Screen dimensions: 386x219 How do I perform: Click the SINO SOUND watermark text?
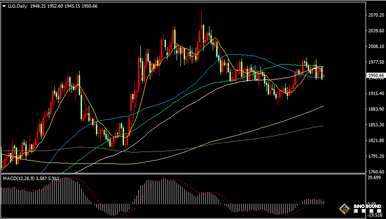[367, 207]
